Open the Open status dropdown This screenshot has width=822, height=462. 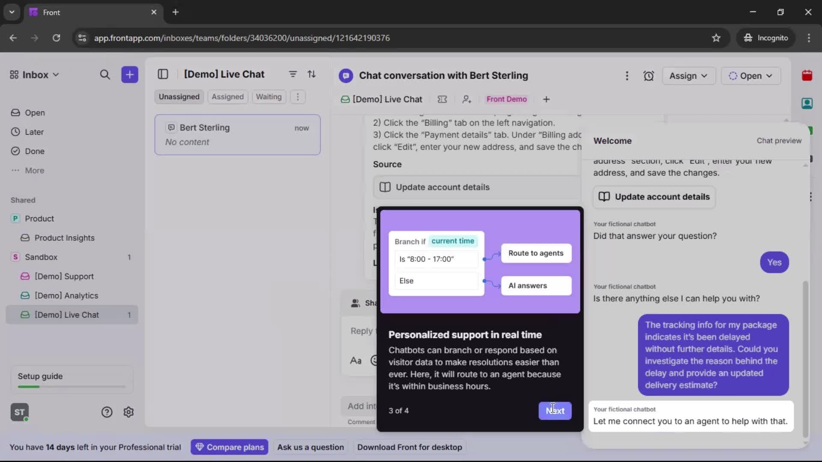click(x=751, y=76)
